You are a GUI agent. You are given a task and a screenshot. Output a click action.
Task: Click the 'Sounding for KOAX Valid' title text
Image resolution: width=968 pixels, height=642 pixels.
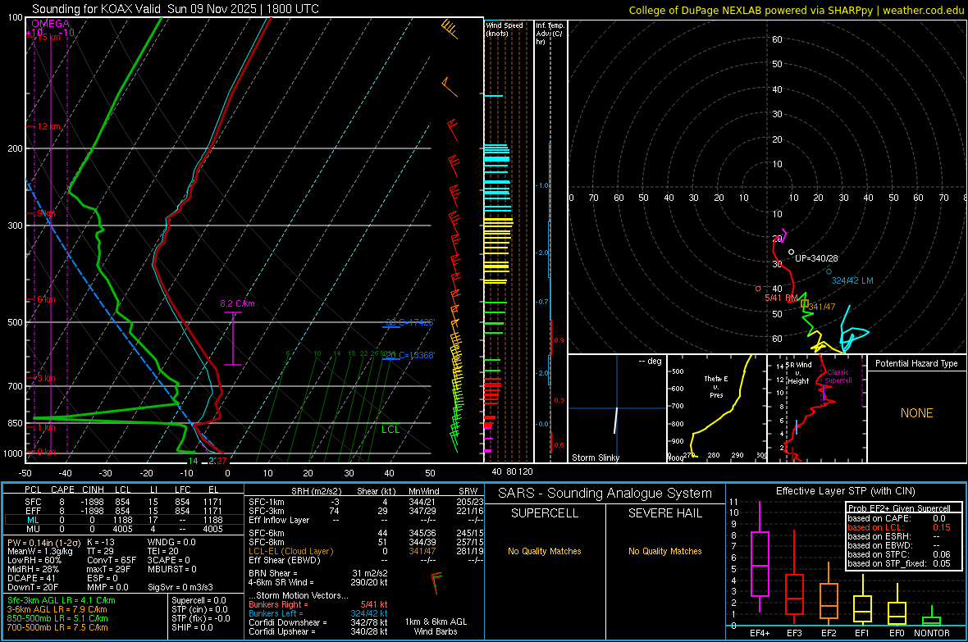[x=96, y=9]
